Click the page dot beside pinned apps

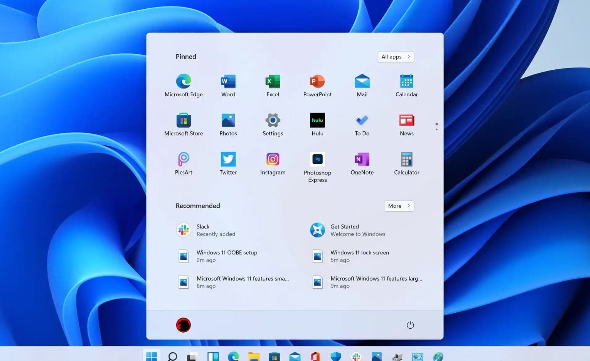click(x=437, y=126)
